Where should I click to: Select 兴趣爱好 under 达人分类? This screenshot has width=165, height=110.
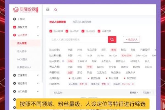click(x=145, y=50)
